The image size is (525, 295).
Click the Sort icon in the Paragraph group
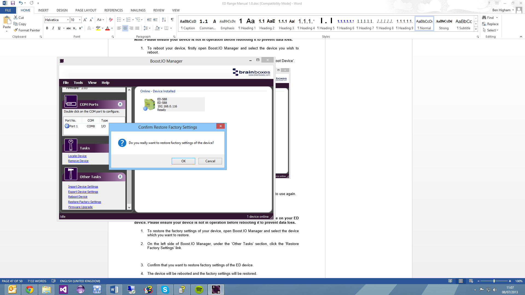(x=164, y=20)
